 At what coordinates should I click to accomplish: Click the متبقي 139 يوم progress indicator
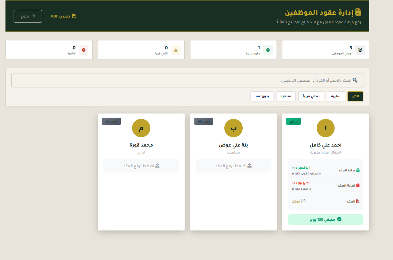coord(325,219)
